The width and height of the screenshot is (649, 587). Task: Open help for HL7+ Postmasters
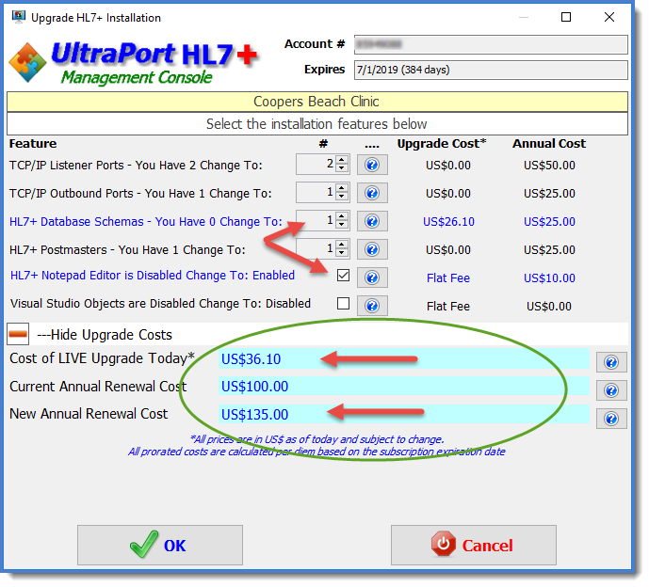tap(372, 249)
